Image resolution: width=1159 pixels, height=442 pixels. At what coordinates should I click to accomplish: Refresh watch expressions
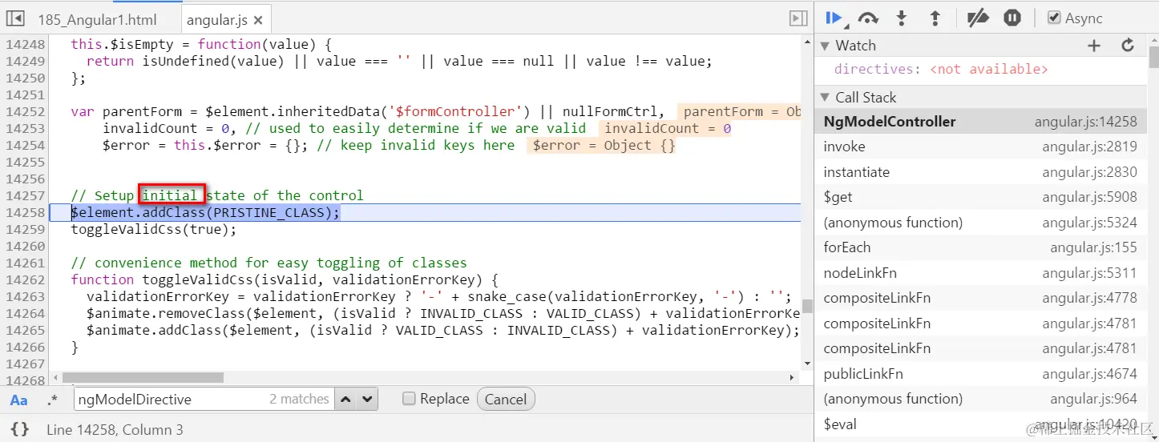click(x=1128, y=46)
